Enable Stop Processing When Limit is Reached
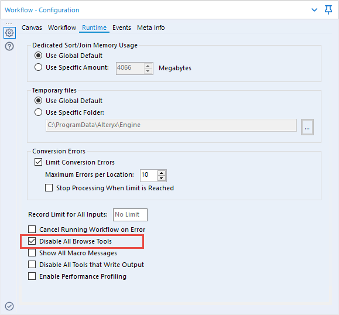339x315 pixels. (x=49, y=188)
